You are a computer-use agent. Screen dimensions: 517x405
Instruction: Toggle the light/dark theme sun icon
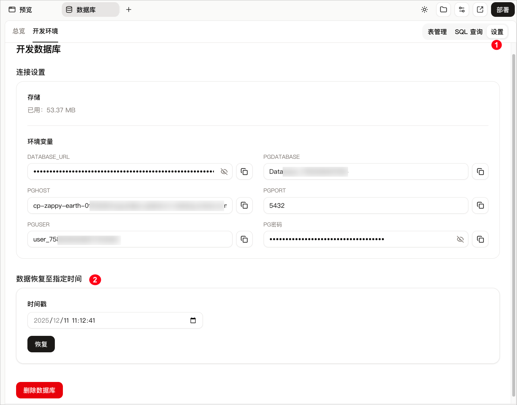424,10
